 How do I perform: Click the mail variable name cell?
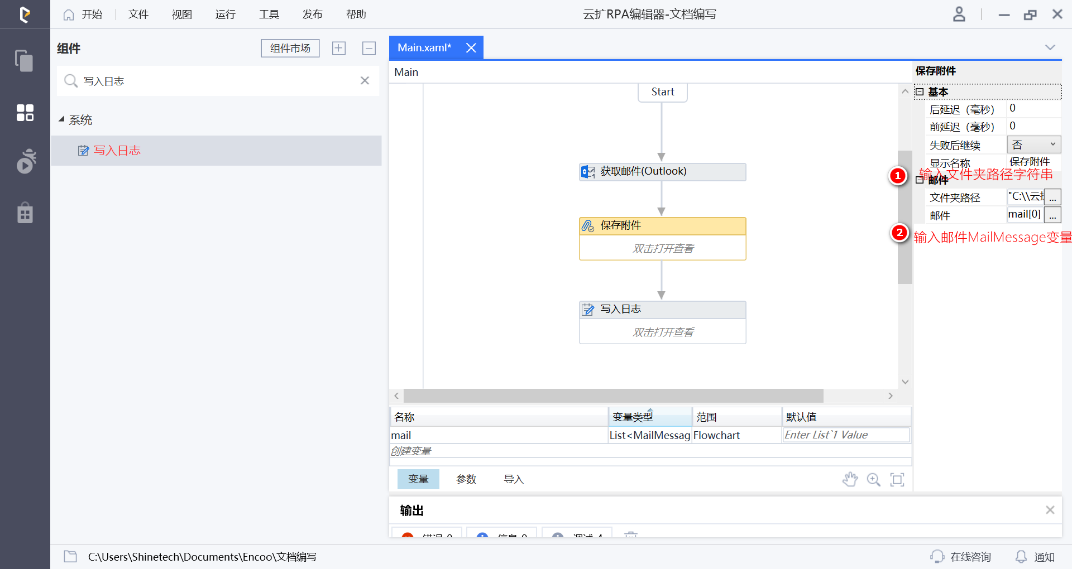pos(499,435)
